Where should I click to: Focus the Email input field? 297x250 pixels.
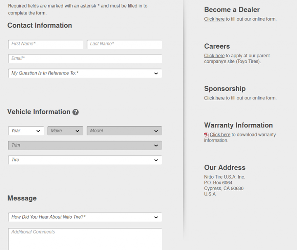85,59
